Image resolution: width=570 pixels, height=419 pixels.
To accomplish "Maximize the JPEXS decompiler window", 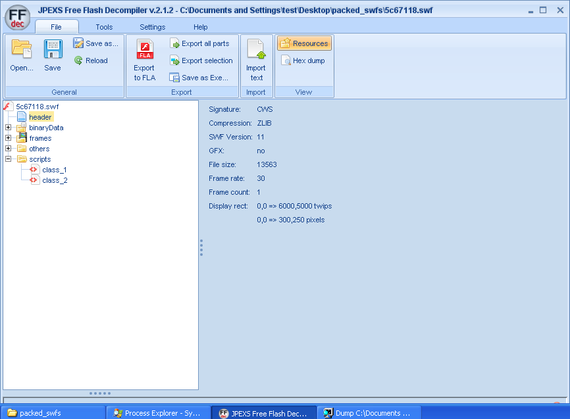I will click(x=543, y=10).
